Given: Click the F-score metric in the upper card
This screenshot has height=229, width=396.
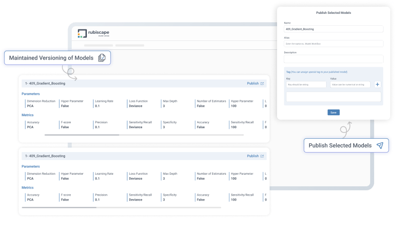Looking at the screenshot, I should tap(65, 125).
